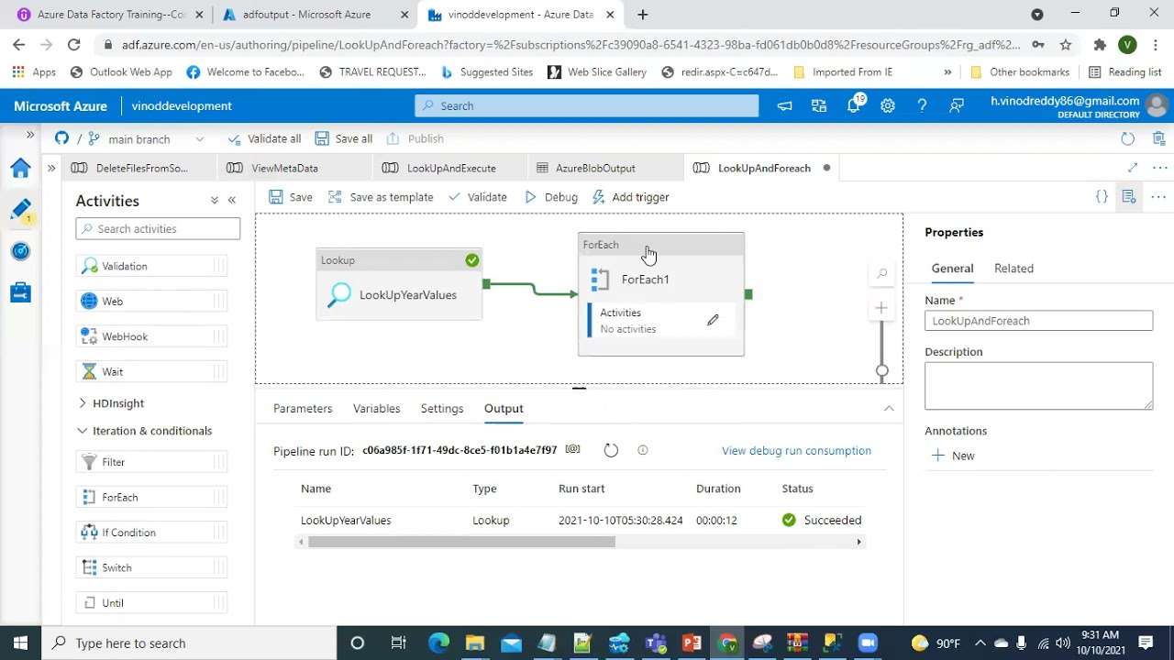Copy the pipeline run ID
Screen dimensions: 1174x660
pos(573,449)
